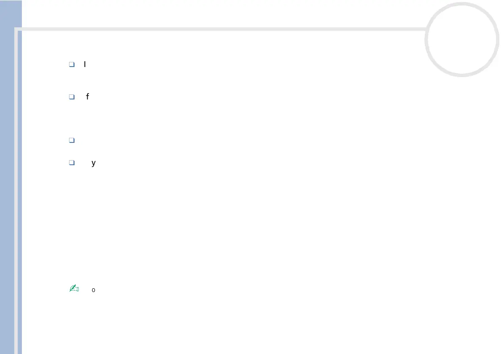Click the top block of the blue sidebar above the header line
Image resolution: width=501 pixels, height=354 pixels.
click(11, 13)
